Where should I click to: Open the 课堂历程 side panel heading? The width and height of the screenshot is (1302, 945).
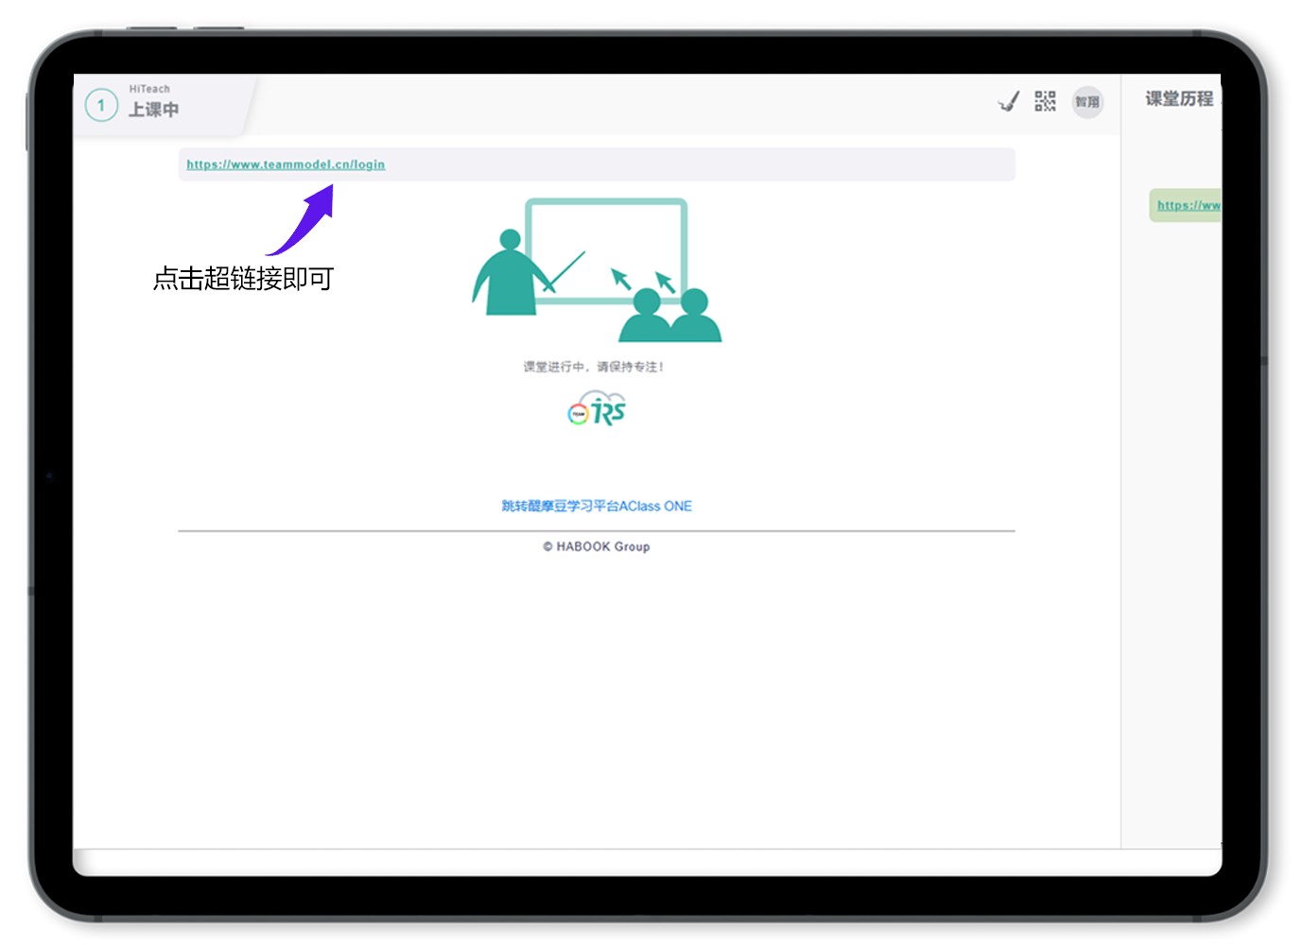[1179, 99]
